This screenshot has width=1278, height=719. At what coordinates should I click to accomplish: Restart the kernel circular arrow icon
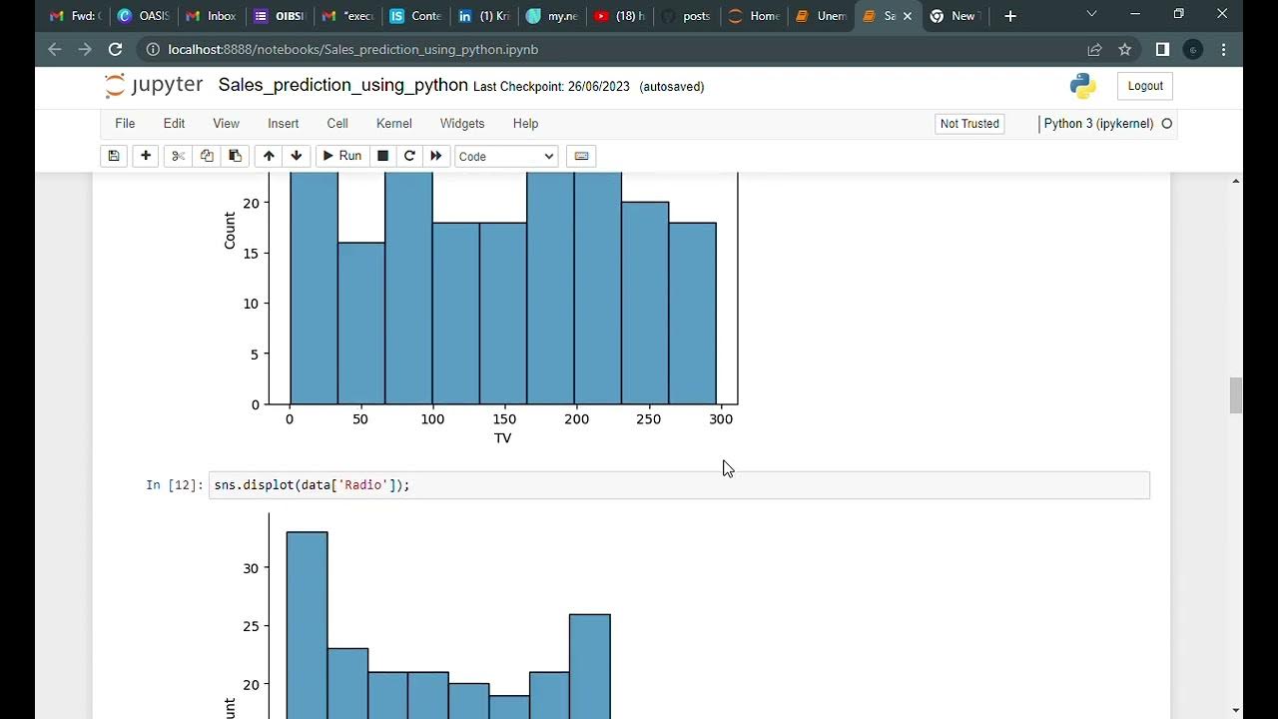409,156
